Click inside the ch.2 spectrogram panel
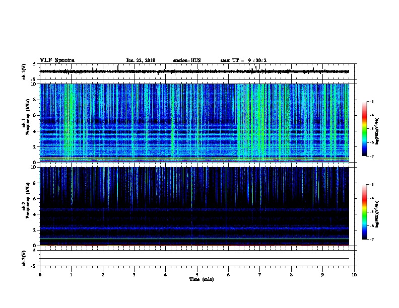This screenshot has height=308, width=399. (194, 206)
